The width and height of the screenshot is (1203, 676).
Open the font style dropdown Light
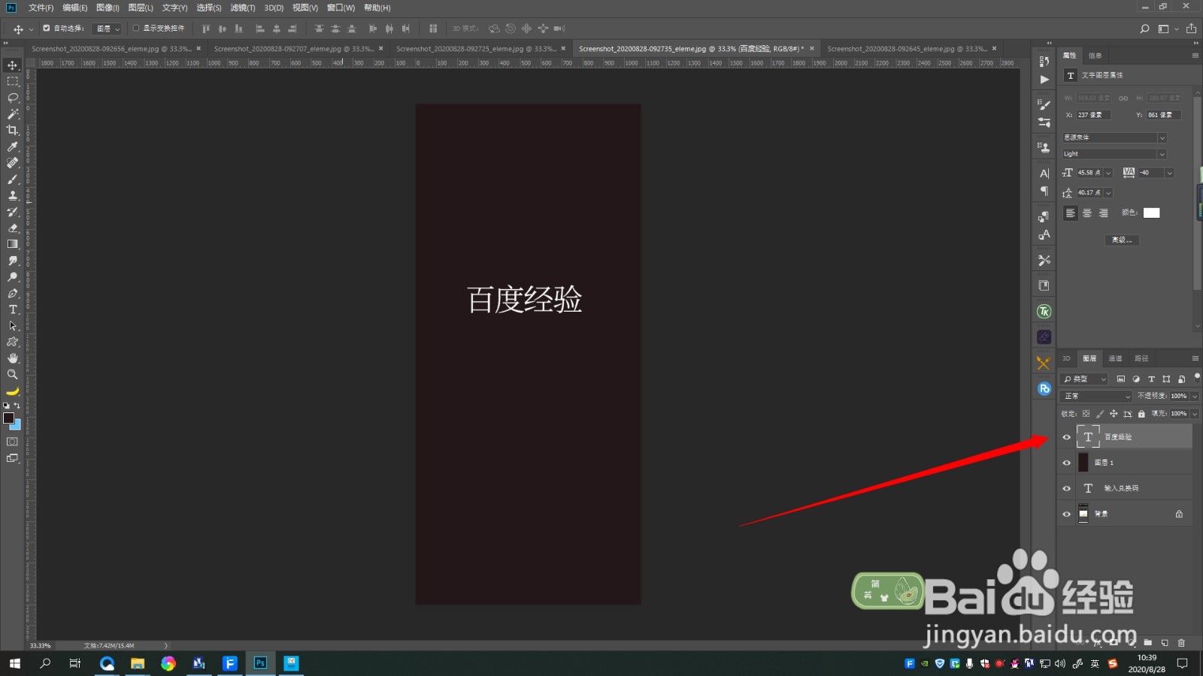pos(1114,154)
